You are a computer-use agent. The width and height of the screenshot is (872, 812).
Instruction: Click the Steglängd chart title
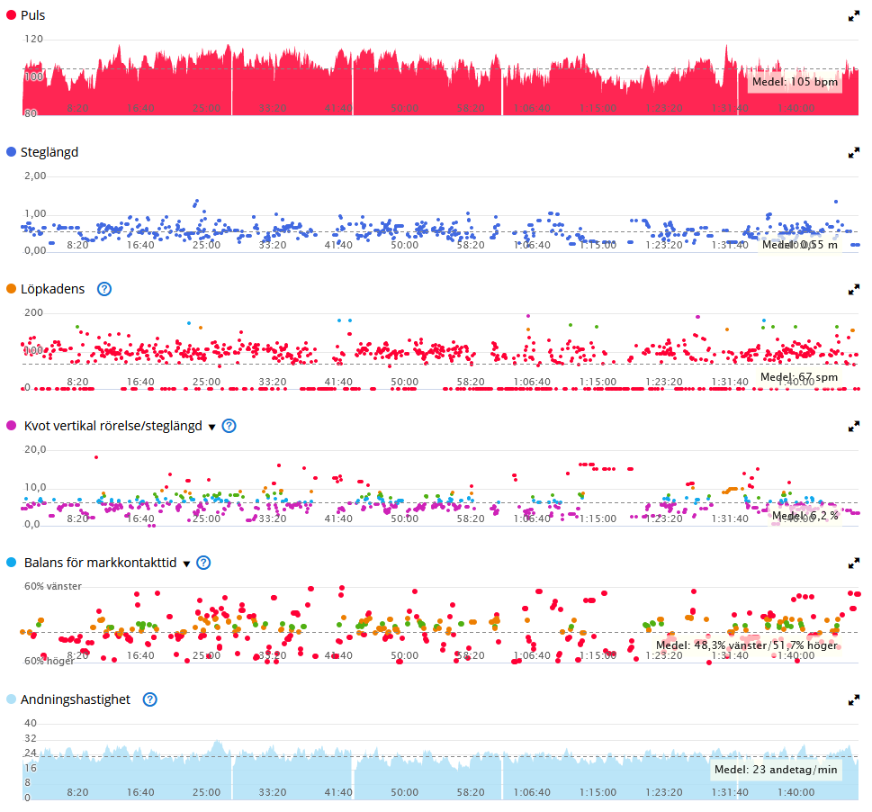[49, 152]
